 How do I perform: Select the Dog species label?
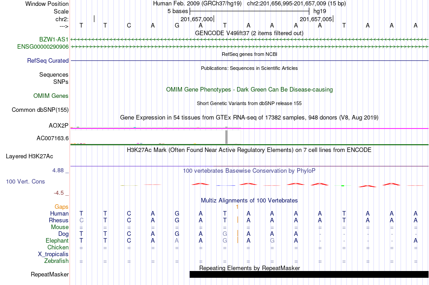coord(63,234)
